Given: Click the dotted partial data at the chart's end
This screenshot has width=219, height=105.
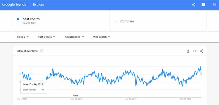Looking at the screenshot, I should (201, 72).
